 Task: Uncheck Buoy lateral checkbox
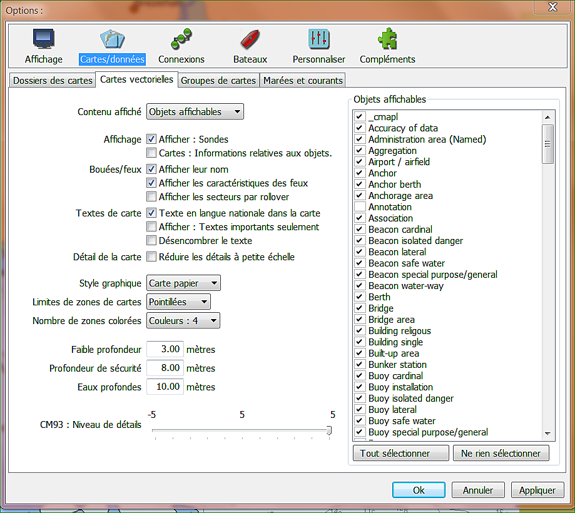360,410
